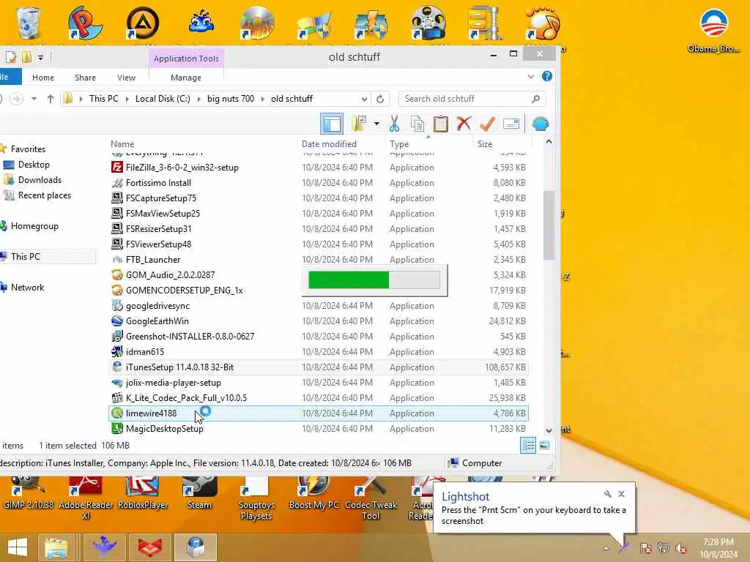This screenshot has width=750, height=562.
Task: Open the View ribbon tab
Action: tap(126, 78)
